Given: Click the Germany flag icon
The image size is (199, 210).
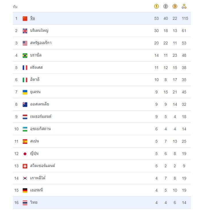Looking at the screenshot, I should tap(25, 191).
